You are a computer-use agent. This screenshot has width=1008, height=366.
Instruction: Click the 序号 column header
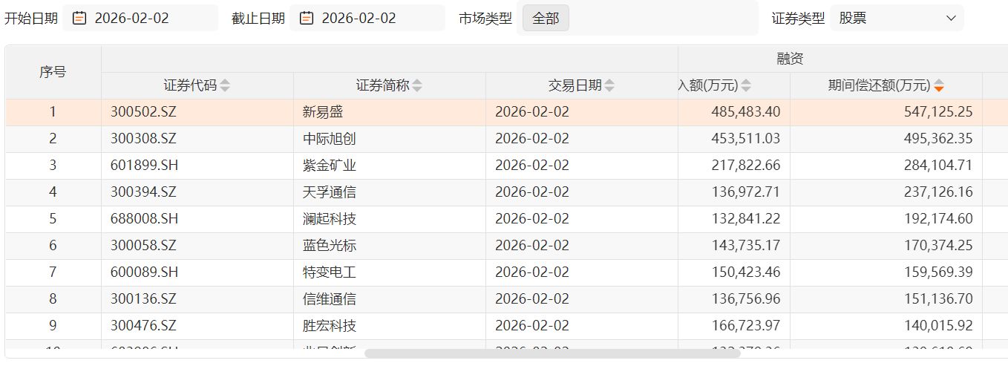point(53,73)
